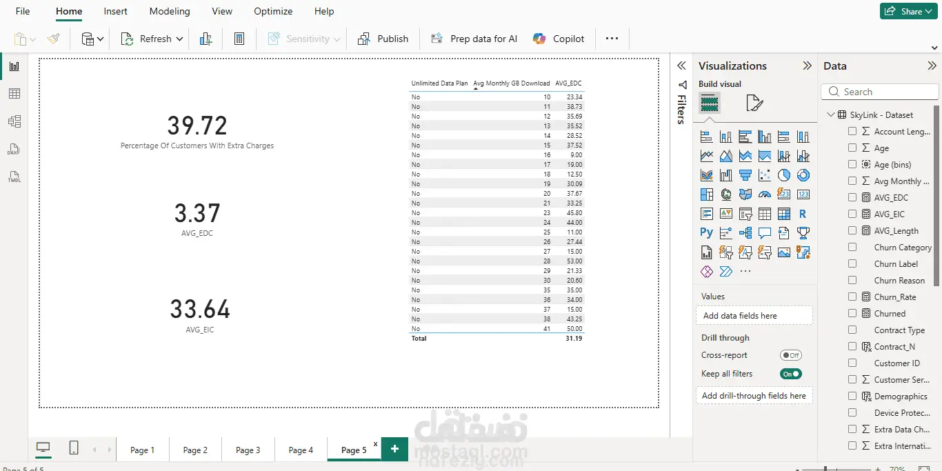Toggle Keep all filters switch
This screenshot has height=471, width=942.
(791, 374)
